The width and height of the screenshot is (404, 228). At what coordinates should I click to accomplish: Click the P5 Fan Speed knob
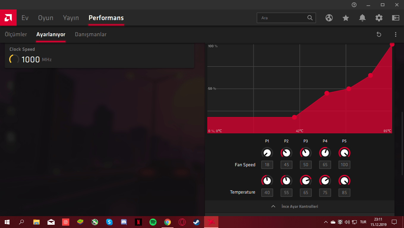pos(344,153)
